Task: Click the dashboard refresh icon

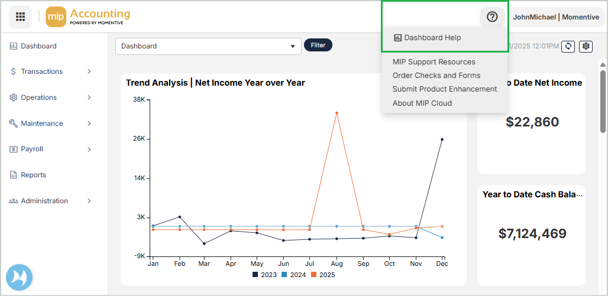Action: tap(568, 46)
